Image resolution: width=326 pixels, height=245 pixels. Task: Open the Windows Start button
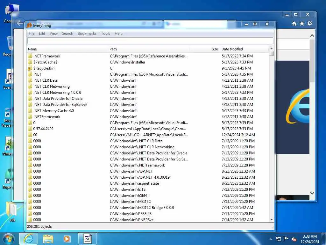pyautogui.click(x=9, y=239)
